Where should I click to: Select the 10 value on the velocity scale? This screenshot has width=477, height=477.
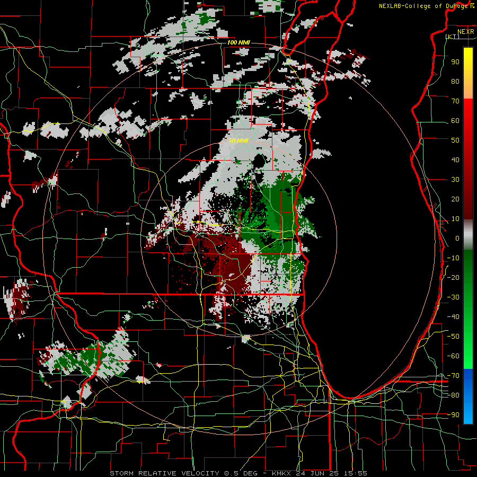click(x=455, y=219)
